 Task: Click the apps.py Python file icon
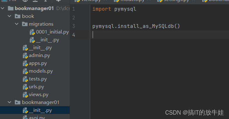pyautogui.click(x=25, y=64)
